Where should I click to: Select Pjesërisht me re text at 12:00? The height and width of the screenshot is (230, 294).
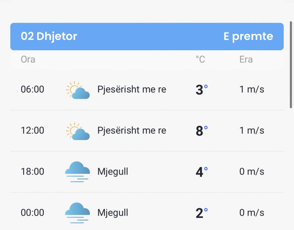pyautogui.click(x=132, y=131)
